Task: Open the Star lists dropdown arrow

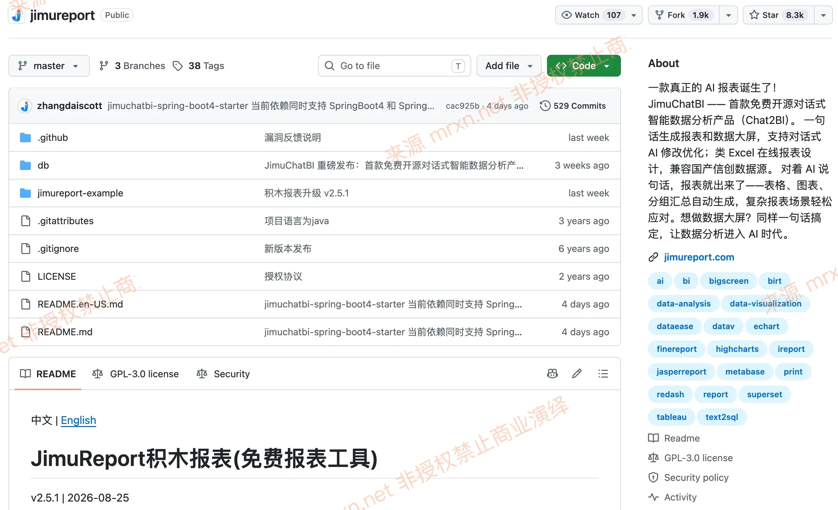Action: click(x=823, y=15)
